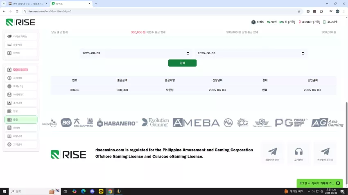Click the 신청날짜 column header

pos(217,80)
